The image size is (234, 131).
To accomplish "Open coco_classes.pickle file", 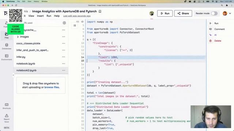I will click(x=28, y=43).
